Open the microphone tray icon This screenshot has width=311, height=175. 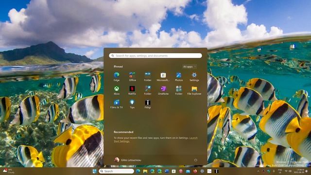click(274, 171)
